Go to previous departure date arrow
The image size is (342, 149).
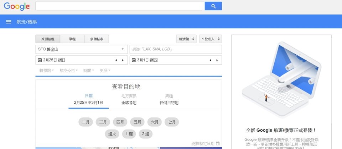pyautogui.click(x=116, y=60)
